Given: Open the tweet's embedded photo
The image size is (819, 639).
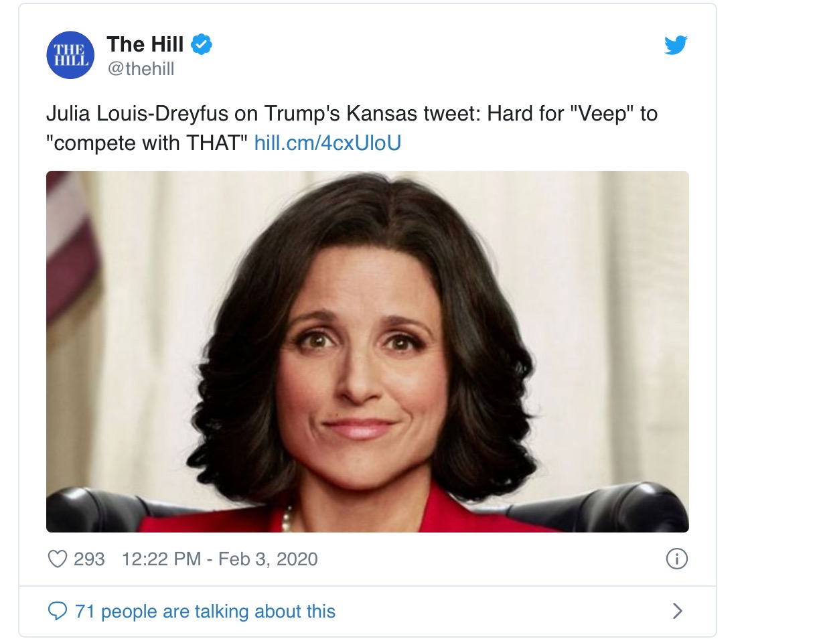Looking at the screenshot, I should pos(367,352).
